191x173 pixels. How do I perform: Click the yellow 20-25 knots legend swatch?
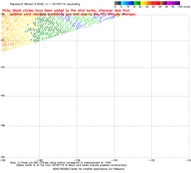[x=144, y=3]
